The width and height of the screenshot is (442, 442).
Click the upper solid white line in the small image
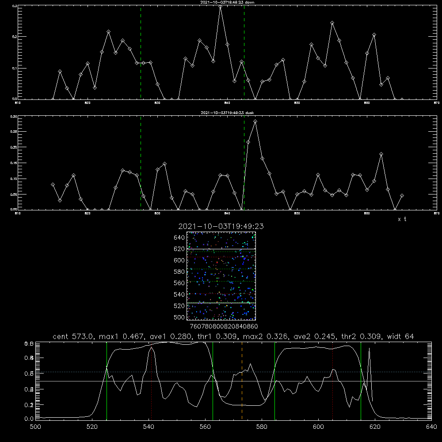coord(221,249)
